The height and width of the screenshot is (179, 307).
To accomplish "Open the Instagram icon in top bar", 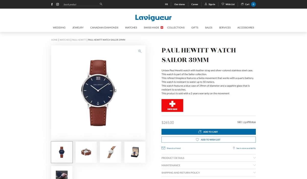I will coord(58,4).
